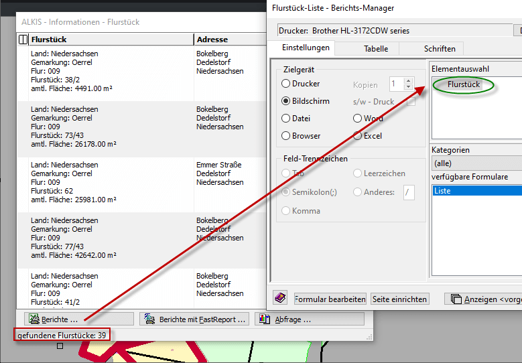Open Berichte mit FastReport
Viewport: 522px width, 363px height.
194,319
